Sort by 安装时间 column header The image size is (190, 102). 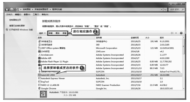[x=137, y=38]
